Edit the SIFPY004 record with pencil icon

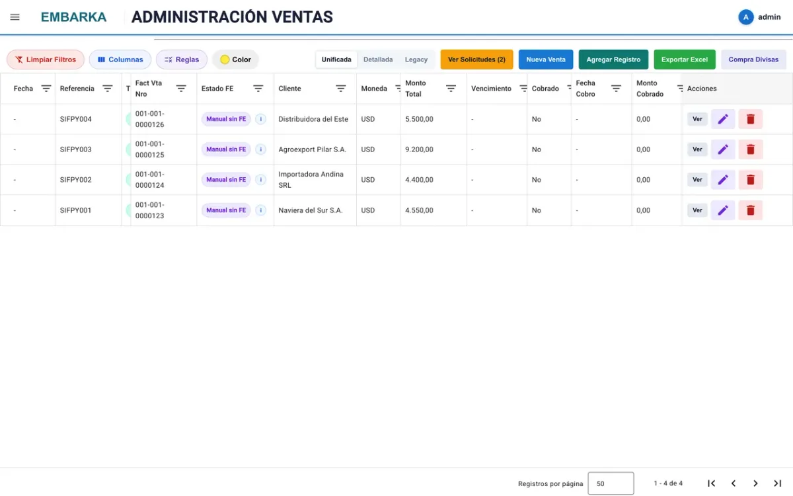[723, 119]
